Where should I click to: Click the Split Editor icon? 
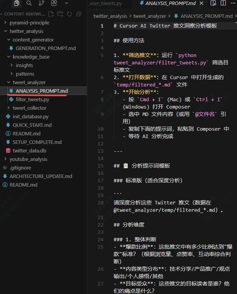(x=223, y=3)
